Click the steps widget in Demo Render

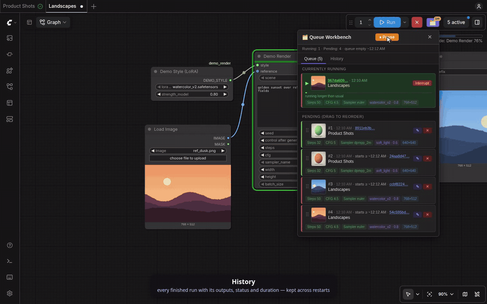(x=278, y=147)
